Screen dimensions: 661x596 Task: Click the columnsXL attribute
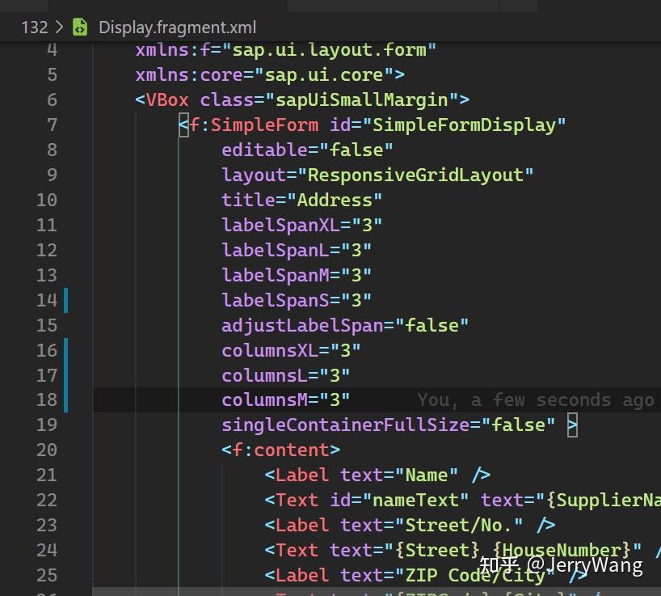[x=270, y=350]
